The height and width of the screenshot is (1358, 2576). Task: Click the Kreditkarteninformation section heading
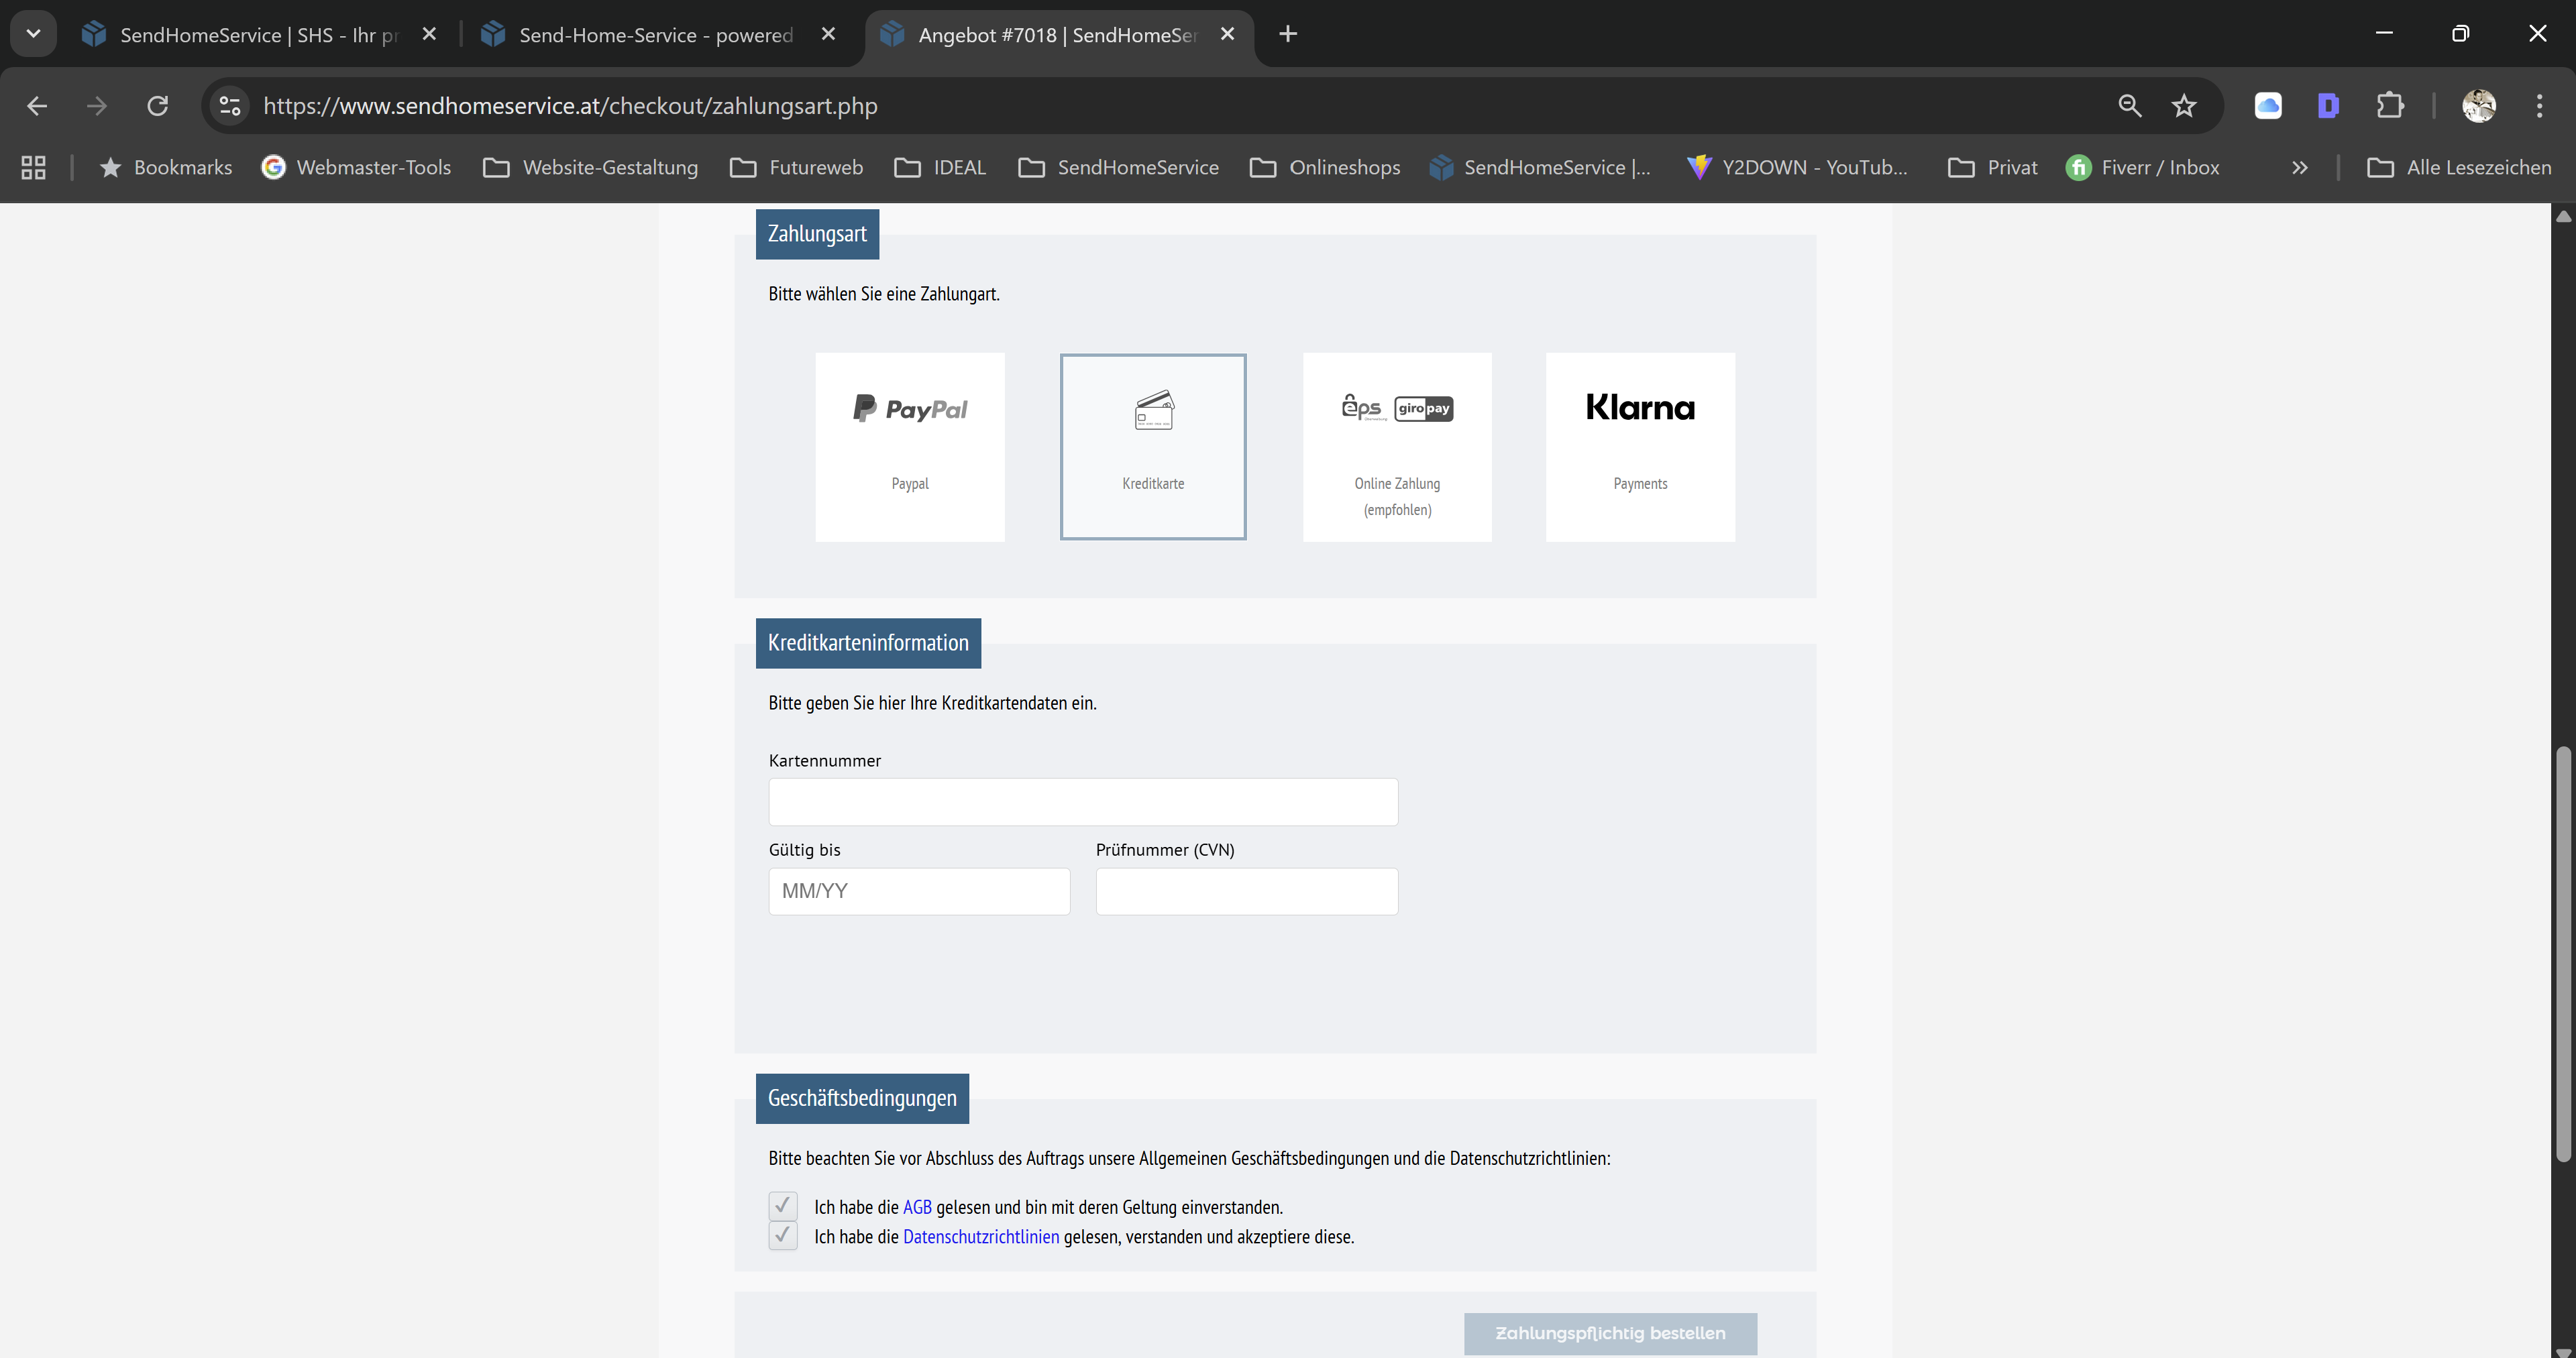[868, 643]
